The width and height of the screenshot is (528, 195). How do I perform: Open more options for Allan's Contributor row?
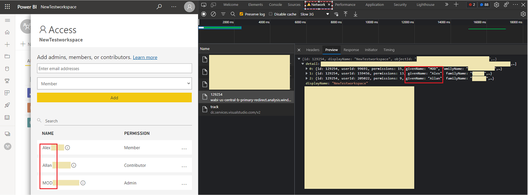pos(184,166)
